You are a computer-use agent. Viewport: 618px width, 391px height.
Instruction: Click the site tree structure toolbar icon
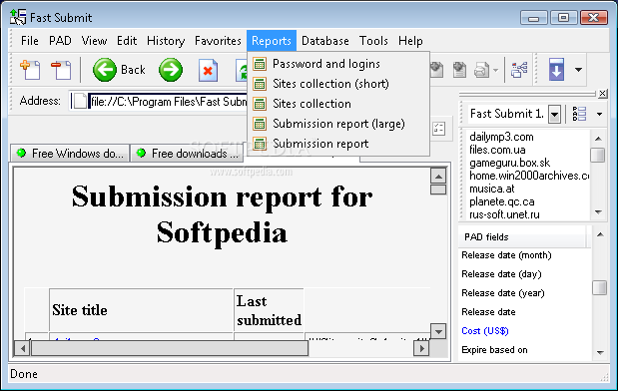[519, 70]
